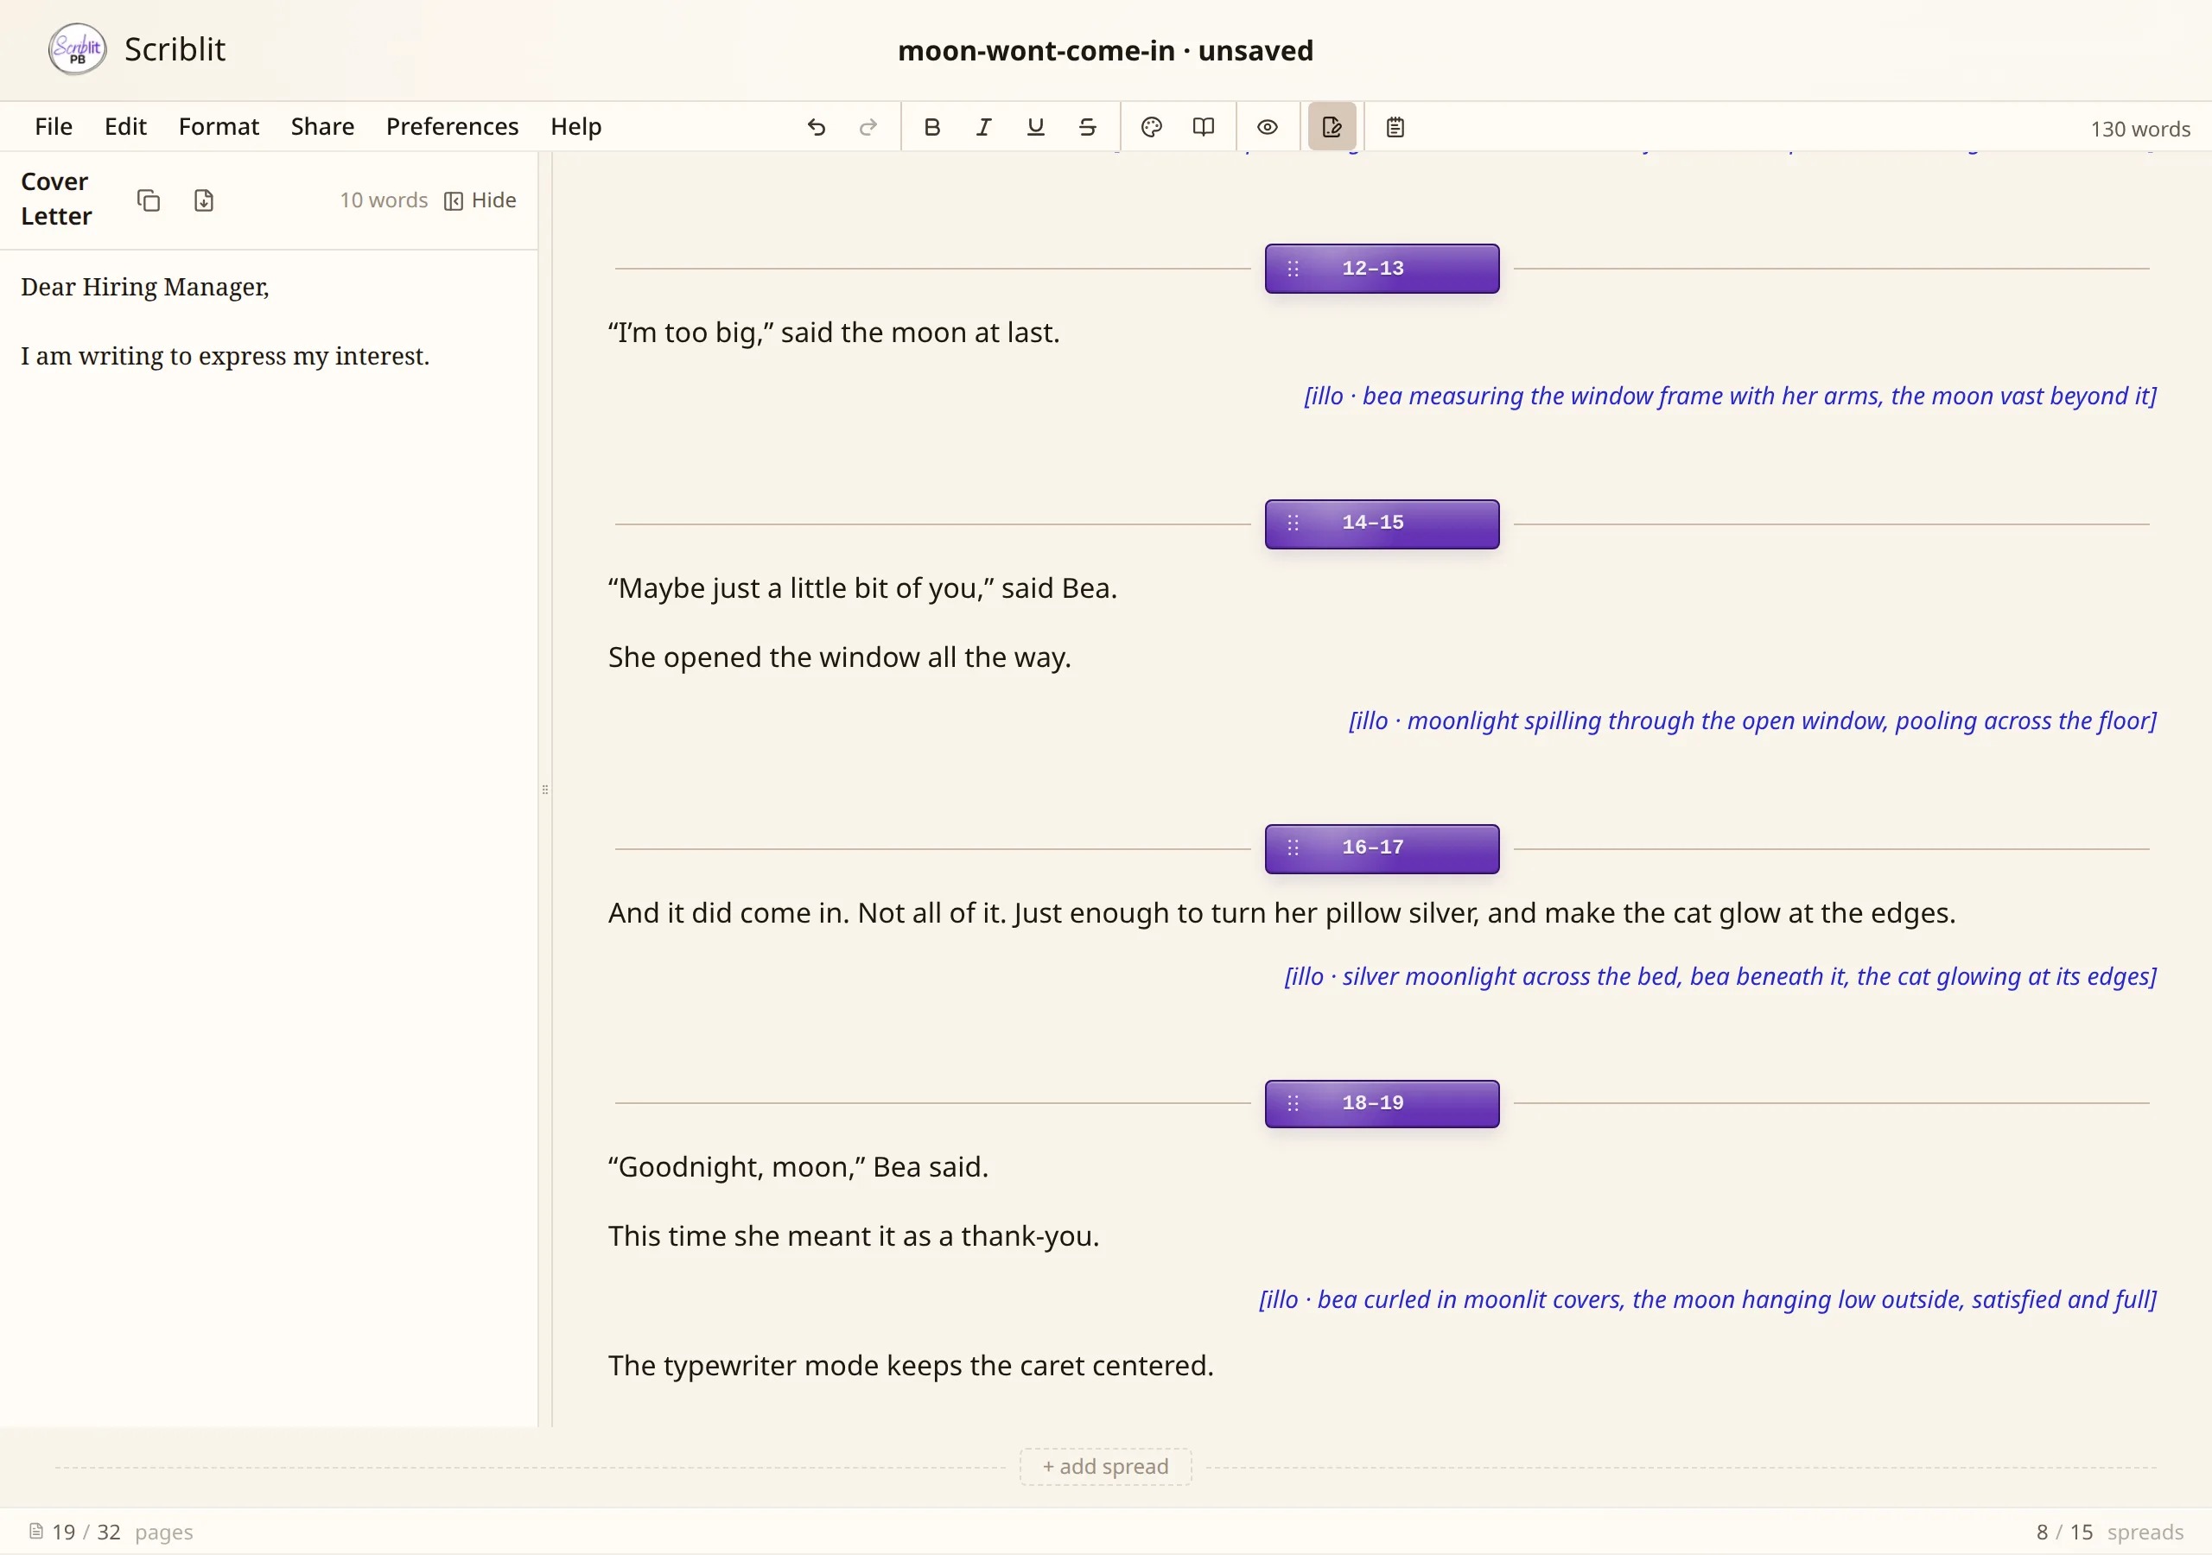Click the notepad icon in toolbar
The height and width of the screenshot is (1555, 2212).
(1395, 127)
